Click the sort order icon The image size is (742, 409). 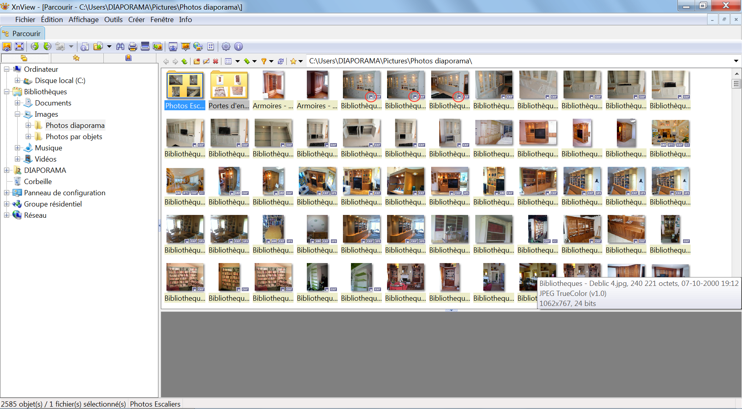[x=247, y=61]
